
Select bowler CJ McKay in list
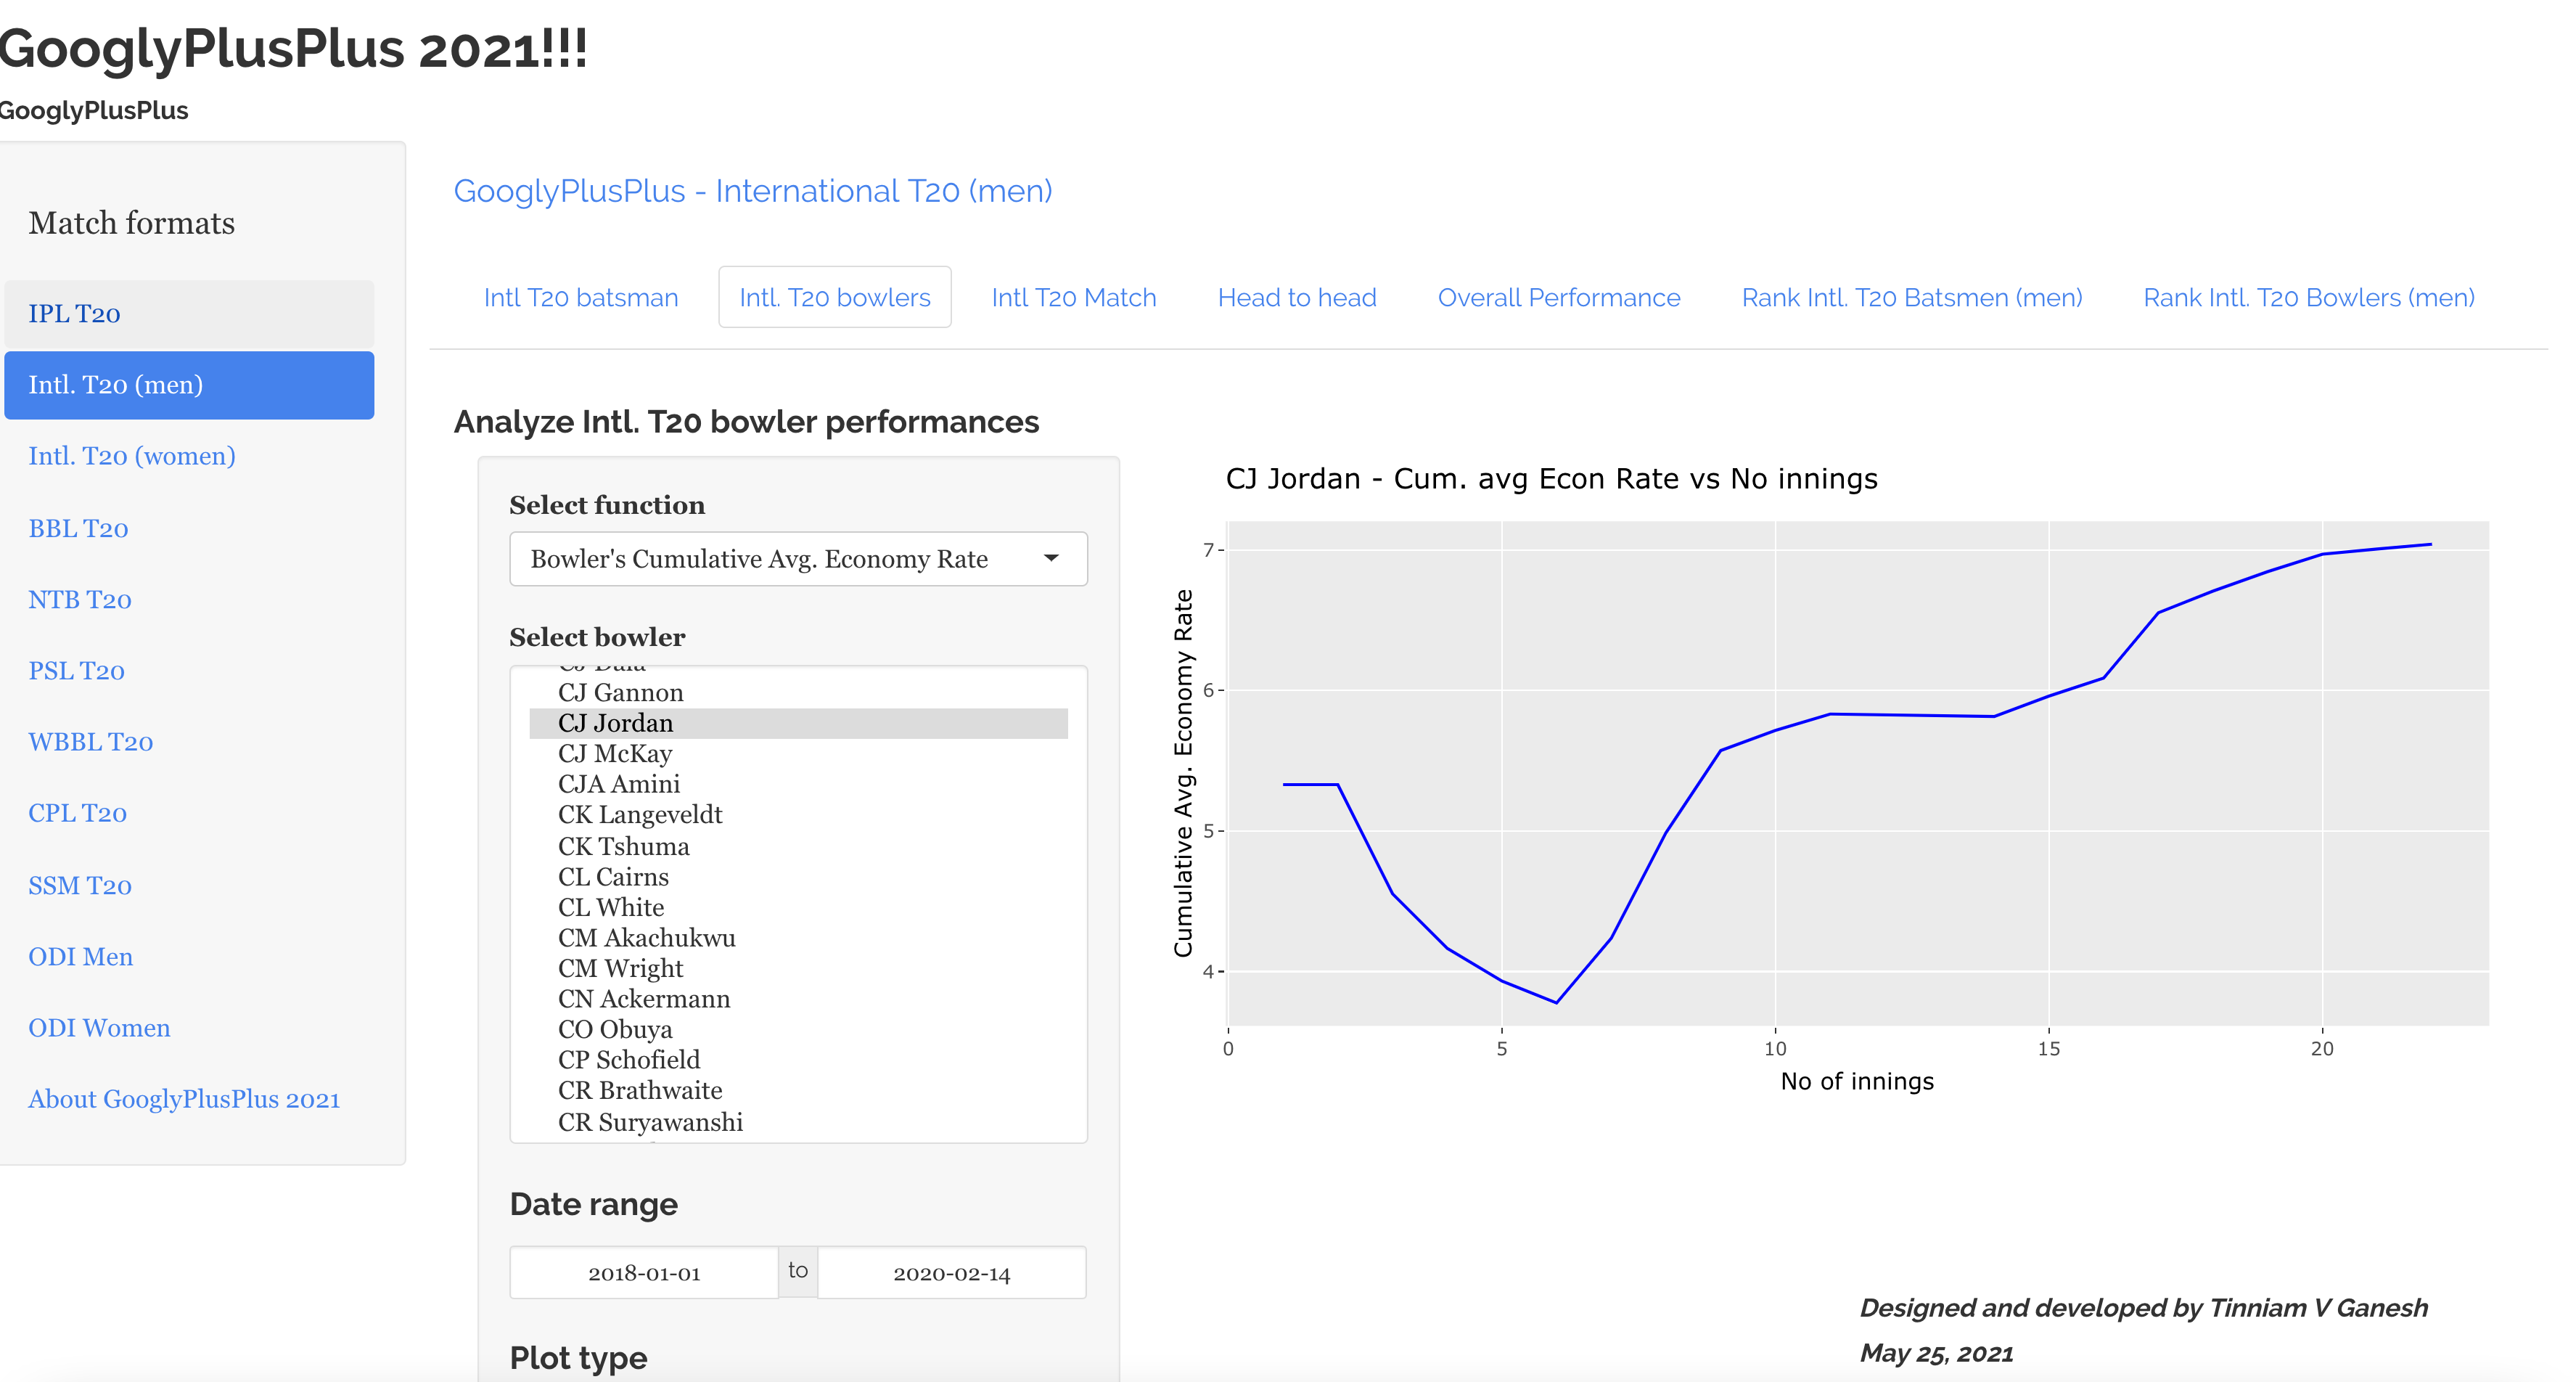coord(614,754)
